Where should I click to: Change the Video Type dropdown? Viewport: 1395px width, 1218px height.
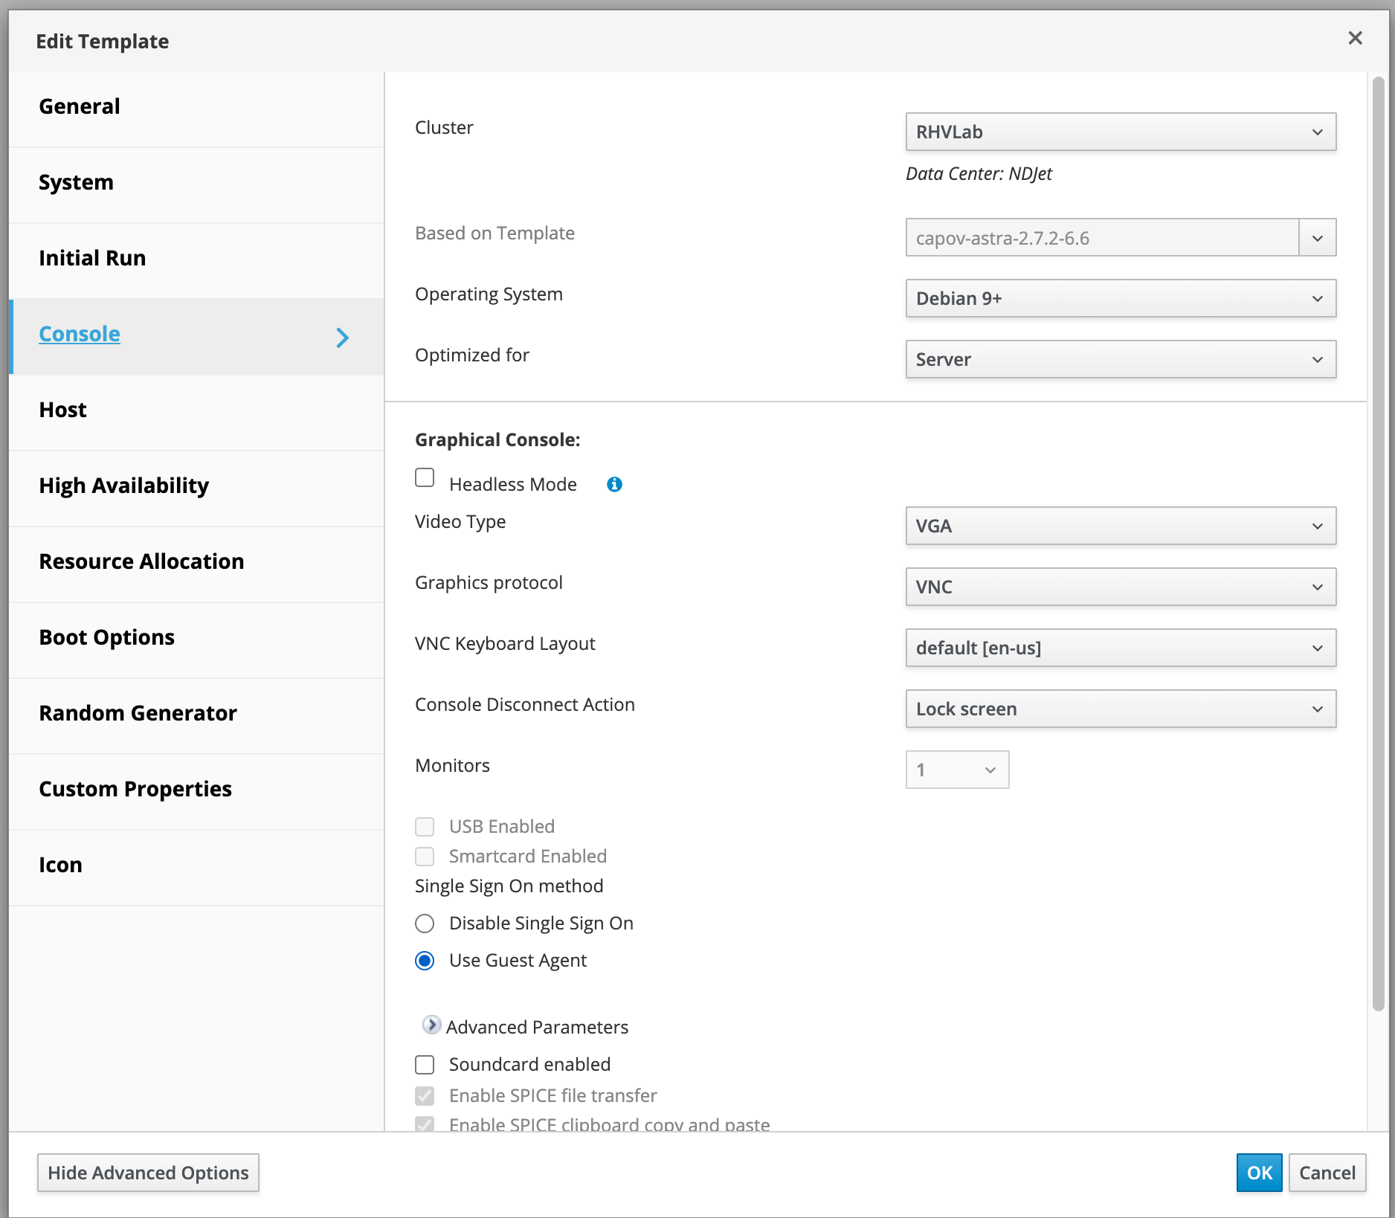[1120, 526]
